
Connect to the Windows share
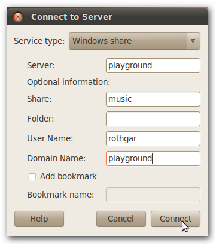(x=175, y=219)
